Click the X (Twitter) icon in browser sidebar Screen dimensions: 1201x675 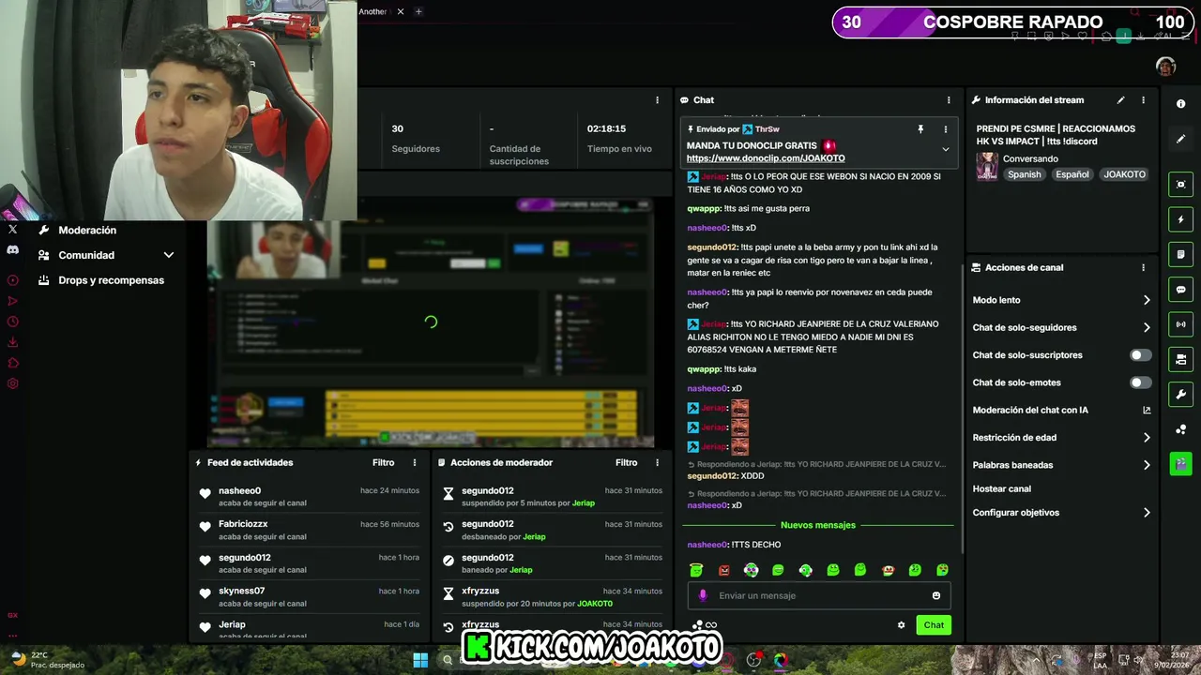pos(12,230)
